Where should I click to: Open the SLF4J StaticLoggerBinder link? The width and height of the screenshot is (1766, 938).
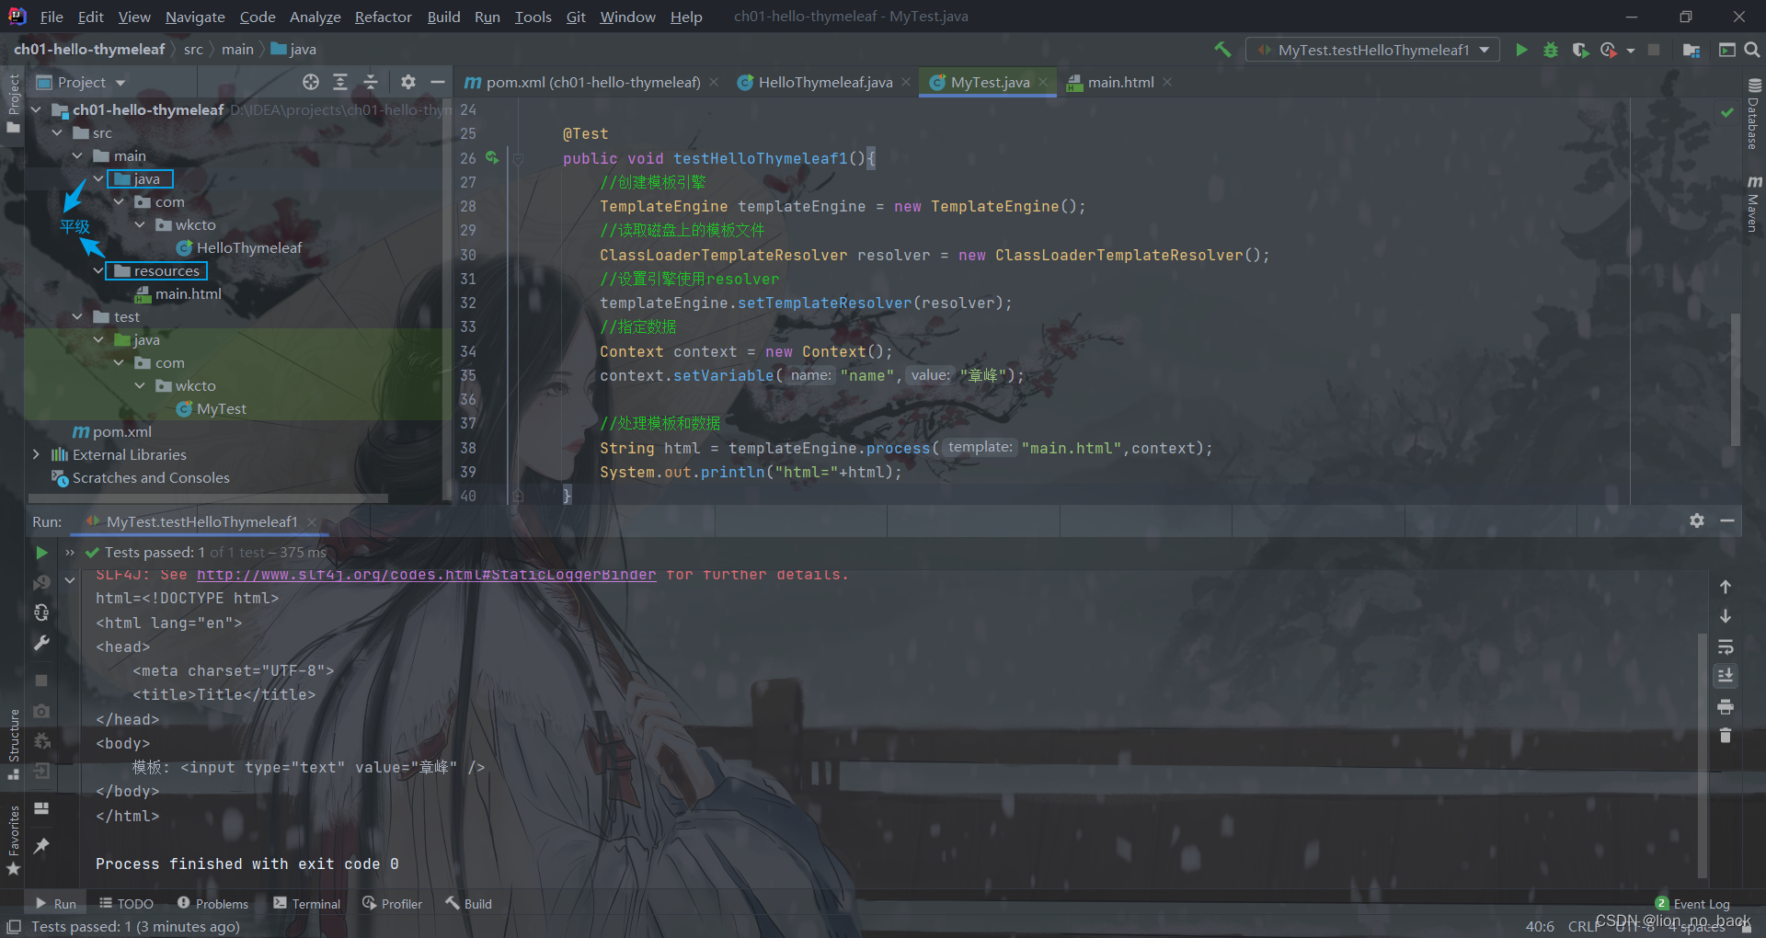click(426, 575)
